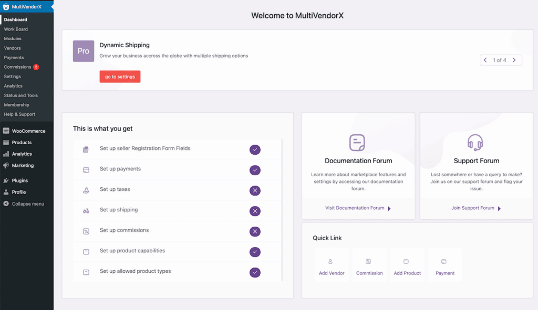Click the MultiVendorX shield logo in sidebar
The height and width of the screenshot is (310, 538).
point(6,6)
